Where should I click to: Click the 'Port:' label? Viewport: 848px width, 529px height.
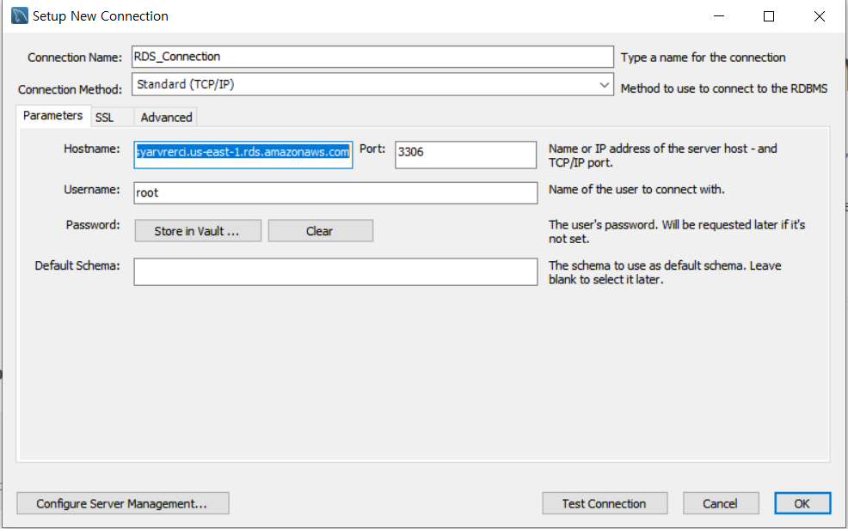[372, 149]
